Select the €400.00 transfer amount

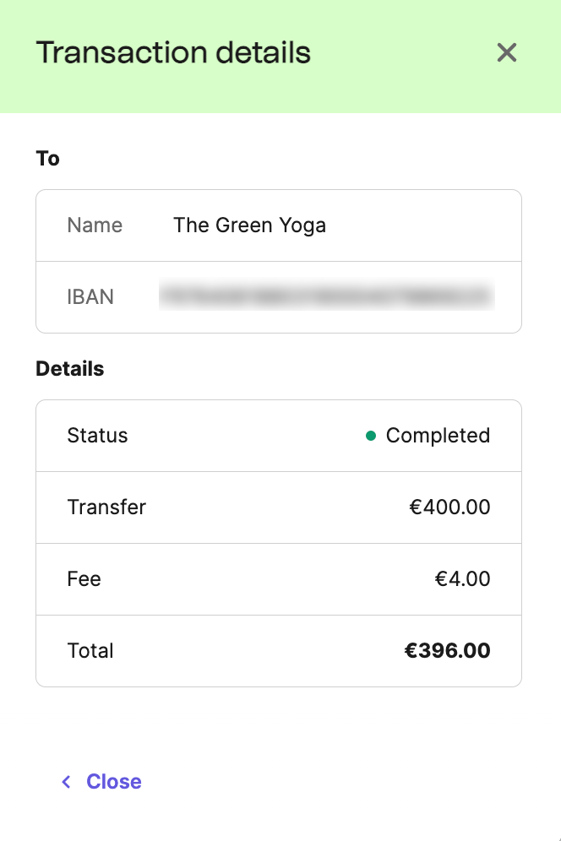pyautogui.click(x=449, y=507)
